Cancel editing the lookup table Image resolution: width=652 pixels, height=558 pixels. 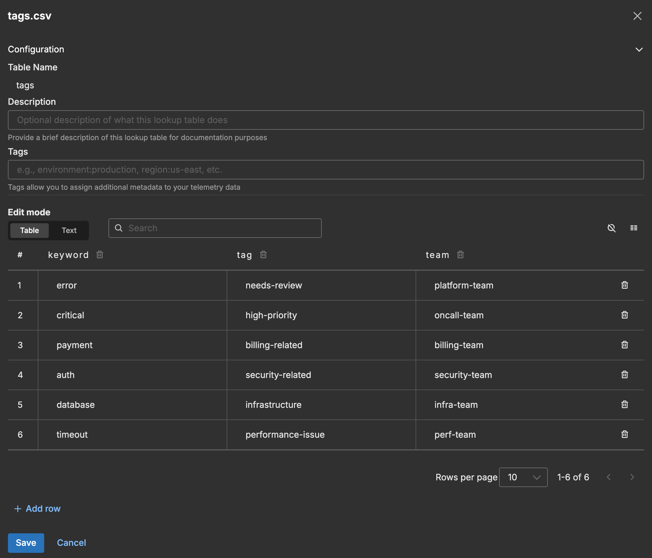pos(71,543)
